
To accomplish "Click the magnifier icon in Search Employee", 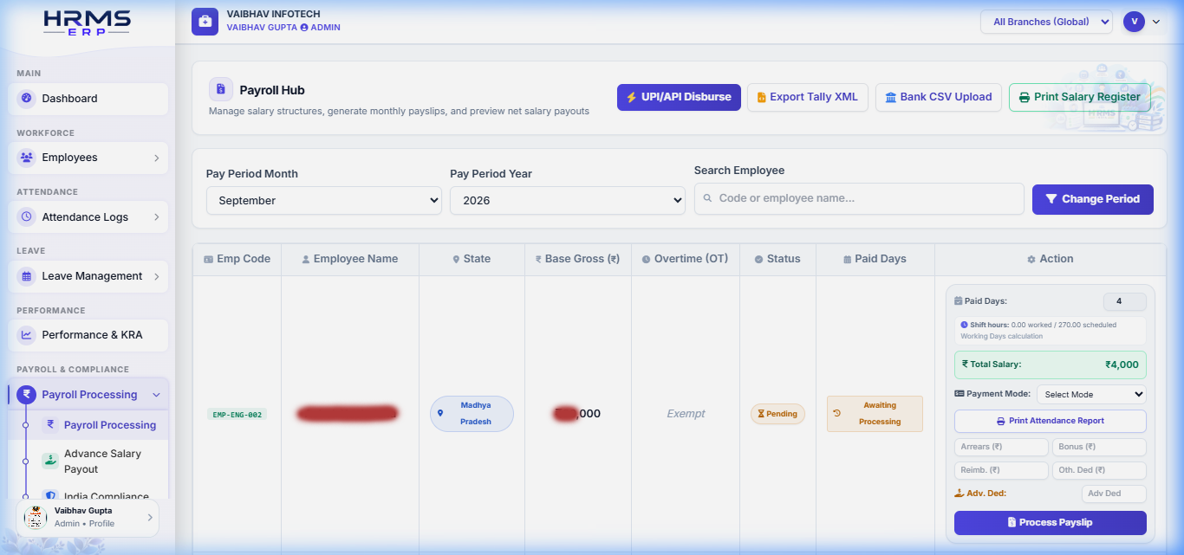I will (707, 198).
